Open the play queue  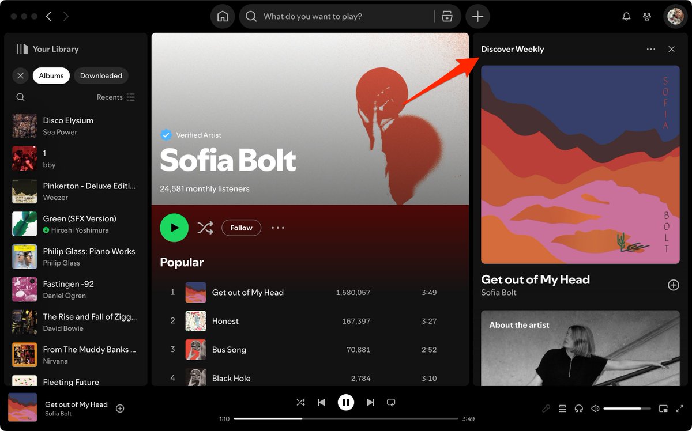(562, 408)
